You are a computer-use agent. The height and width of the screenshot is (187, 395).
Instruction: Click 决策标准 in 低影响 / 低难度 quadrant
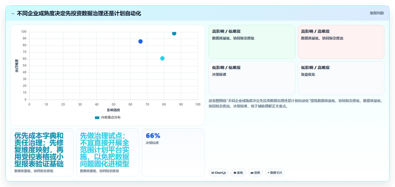point(219,74)
